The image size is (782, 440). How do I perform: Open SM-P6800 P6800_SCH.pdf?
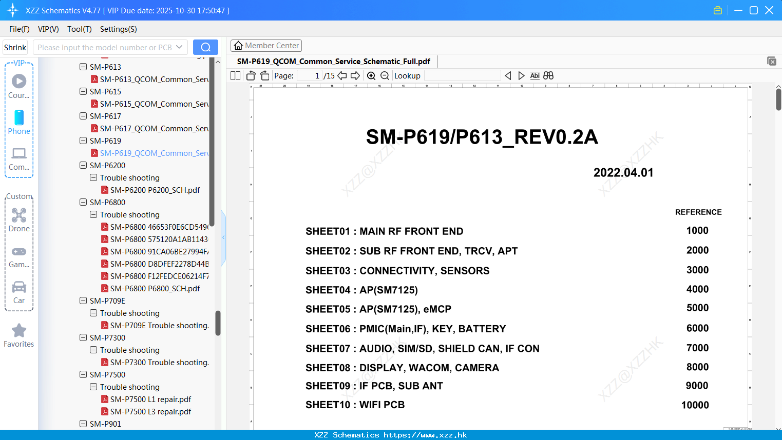tap(150, 288)
